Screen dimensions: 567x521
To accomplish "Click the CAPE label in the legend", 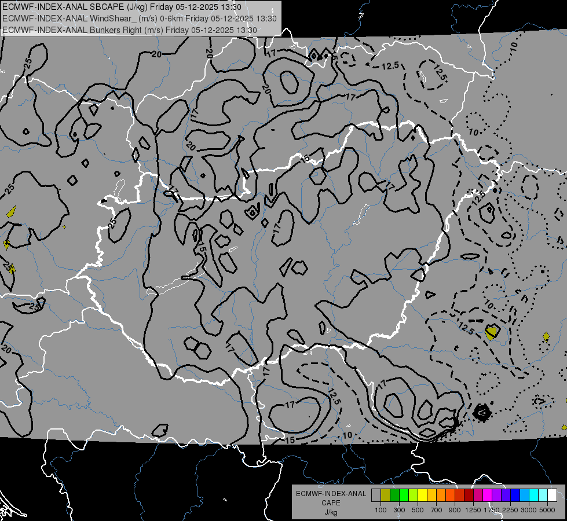I will tap(331, 503).
